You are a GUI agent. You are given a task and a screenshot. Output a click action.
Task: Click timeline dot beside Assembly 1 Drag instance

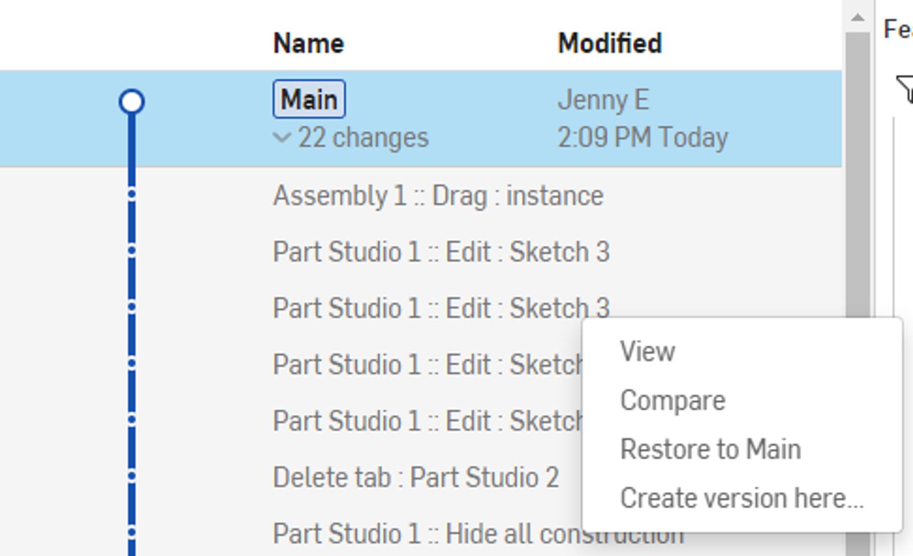coord(132,195)
